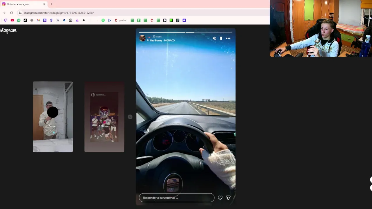Open the 5 sem story preview

(x=53, y=117)
